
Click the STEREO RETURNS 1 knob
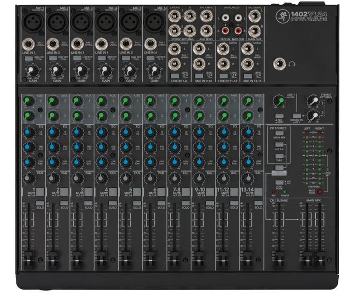click(313, 100)
